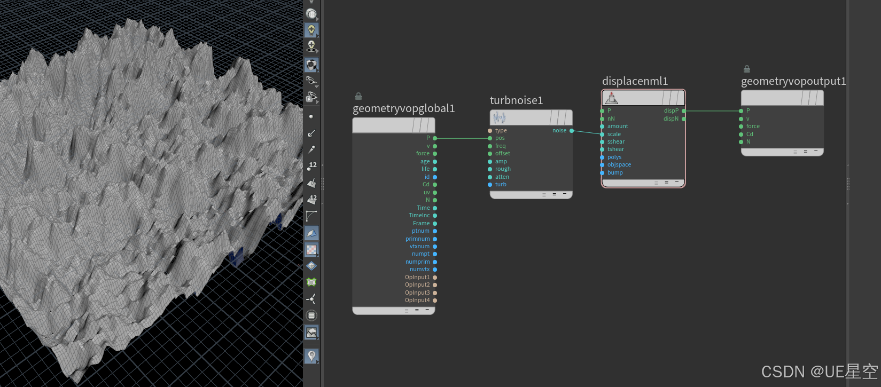Click the sunglasses-with-play ghost objects icon

click(x=311, y=97)
